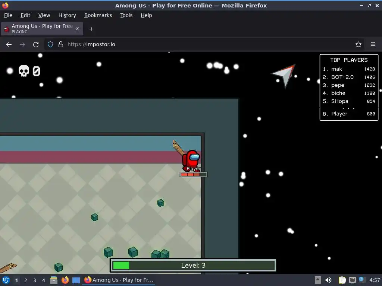Screen dimensions: 382x286
Task: Click the volume speaker tray icon
Action: pos(328,280)
